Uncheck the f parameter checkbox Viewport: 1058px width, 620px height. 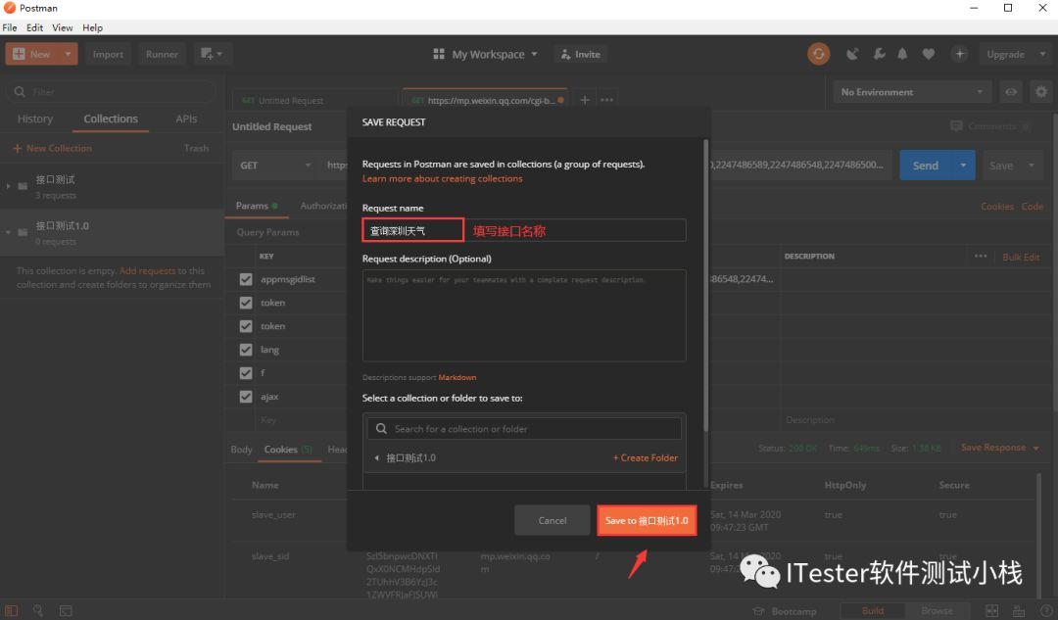pos(246,373)
